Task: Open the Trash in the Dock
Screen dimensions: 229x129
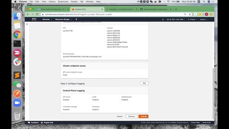Action: coord(17,116)
